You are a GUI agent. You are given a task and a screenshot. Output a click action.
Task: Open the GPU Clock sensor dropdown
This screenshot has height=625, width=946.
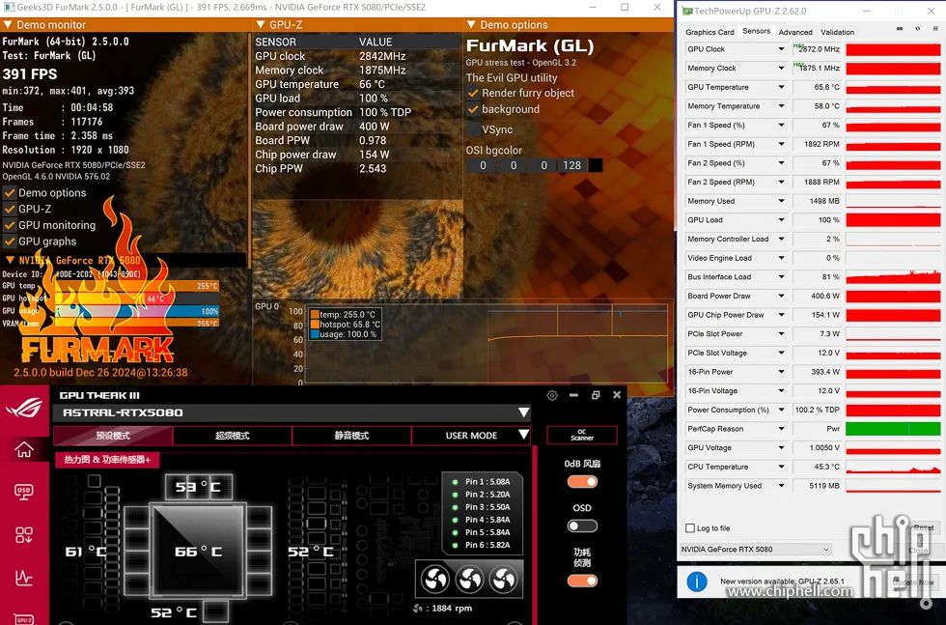click(x=781, y=49)
